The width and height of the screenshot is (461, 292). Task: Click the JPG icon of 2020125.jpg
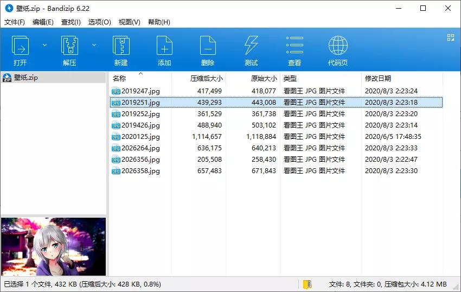(116, 137)
